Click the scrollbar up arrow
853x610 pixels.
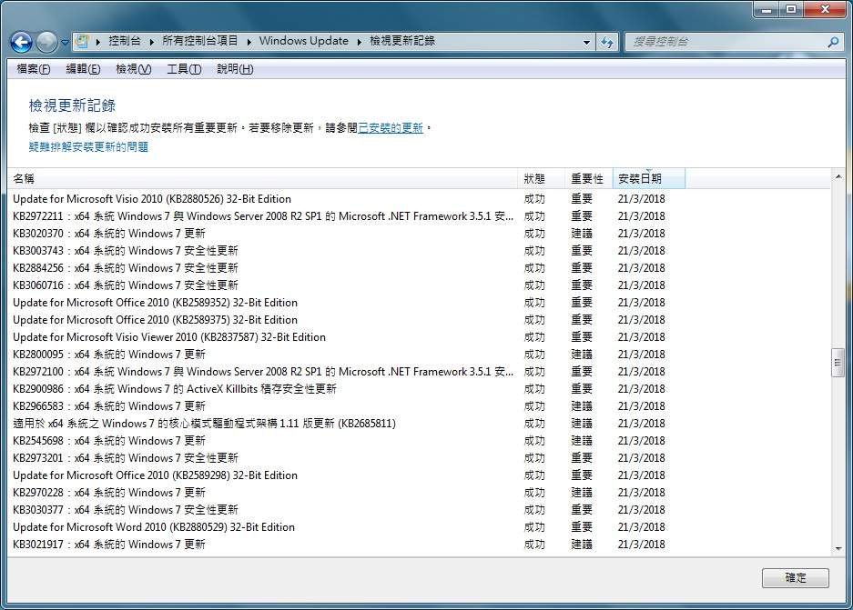pos(838,176)
